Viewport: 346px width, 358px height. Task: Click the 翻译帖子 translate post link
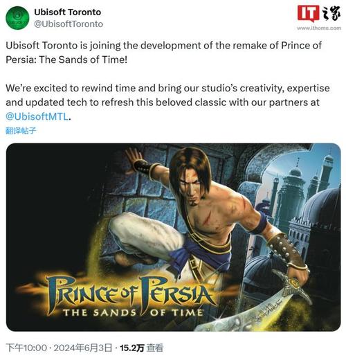(21, 131)
